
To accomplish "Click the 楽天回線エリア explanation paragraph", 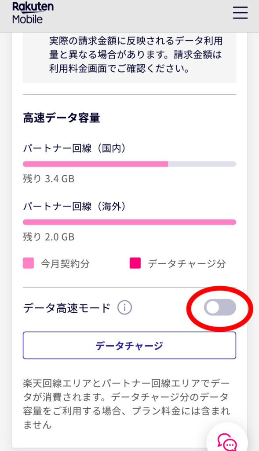I will pyautogui.click(x=126, y=404).
